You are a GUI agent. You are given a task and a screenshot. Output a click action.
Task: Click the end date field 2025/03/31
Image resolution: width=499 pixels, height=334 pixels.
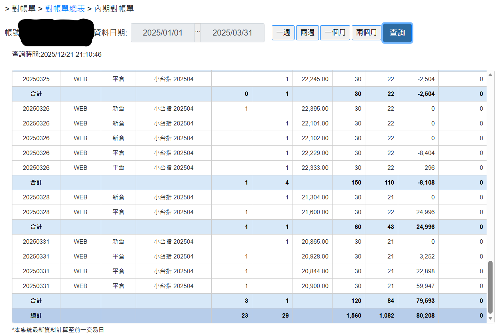232,33
